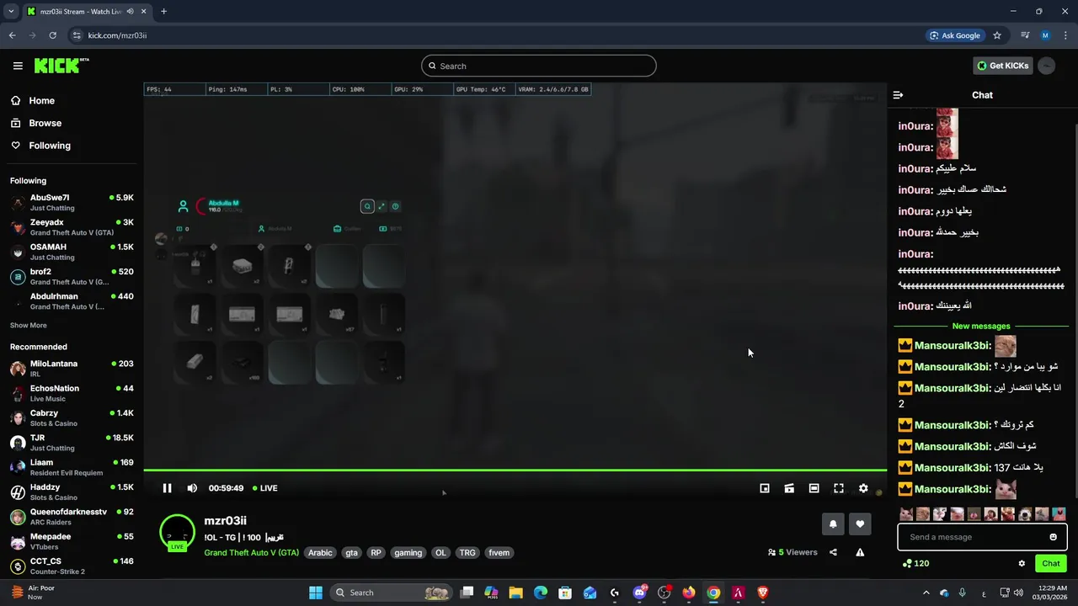Image resolution: width=1078 pixels, height=606 pixels.
Task: Reload the browser page
Action: pyautogui.click(x=52, y=35)
